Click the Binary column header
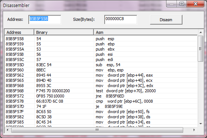 (x=64, y=32)
